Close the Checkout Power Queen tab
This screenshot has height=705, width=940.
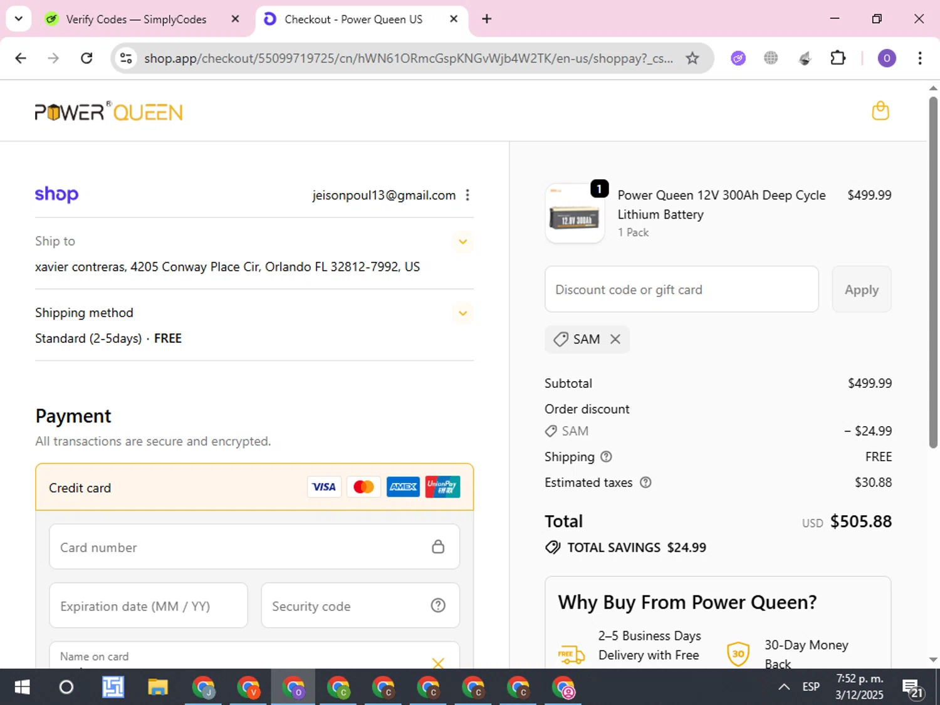coord(454,19)
